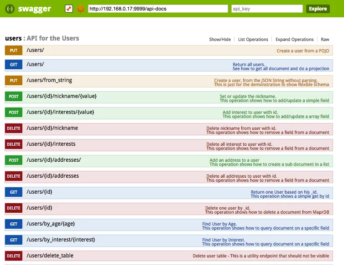Click DELETE badge for /users/{id}
The width and height of the screenshot is (344, 267).
[14, 208]
